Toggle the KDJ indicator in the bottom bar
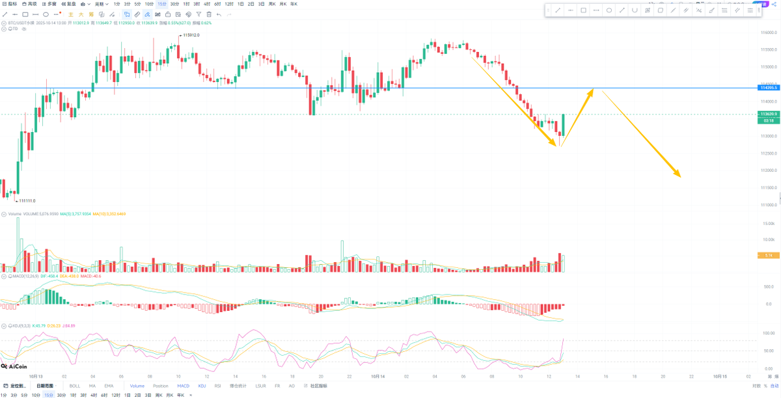Viewport: 781px width, 398px height. point(202,386)
